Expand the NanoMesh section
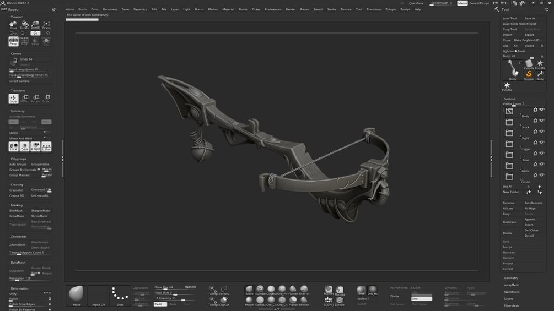 tap(512, 292)
